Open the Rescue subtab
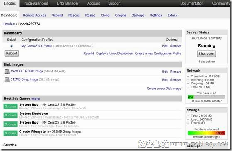This screenshot has height=151, width=232. point(74,15)
